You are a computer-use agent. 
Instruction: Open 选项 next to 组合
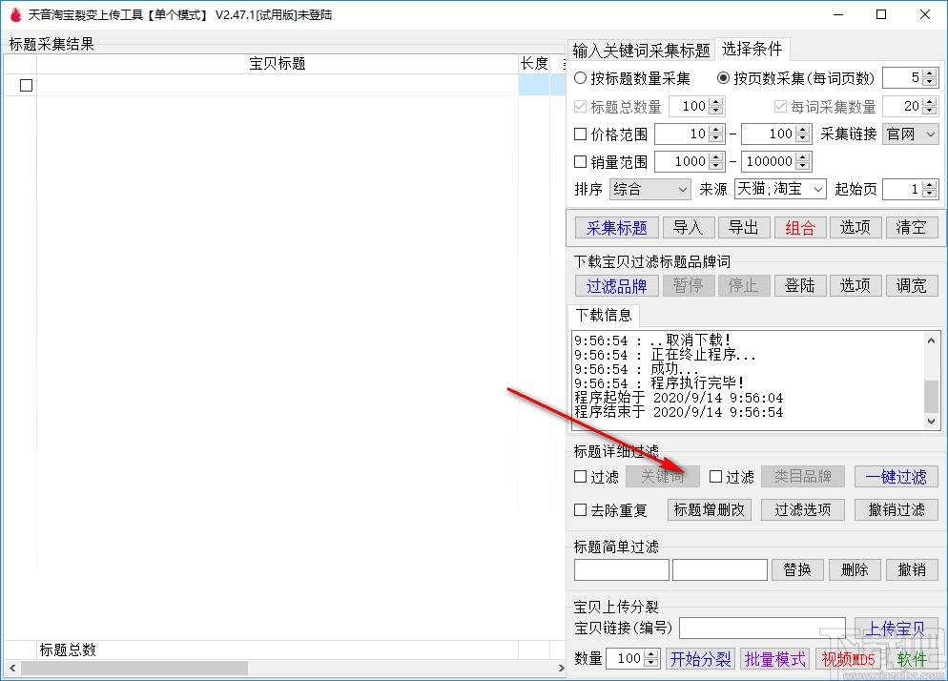coord(855,228)
